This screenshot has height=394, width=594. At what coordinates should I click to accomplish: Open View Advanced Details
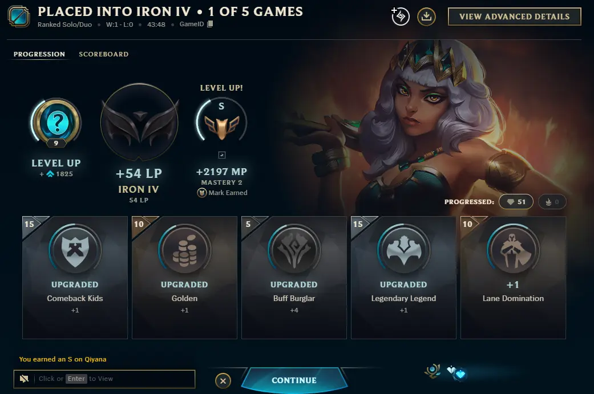[x=515, y=17]
